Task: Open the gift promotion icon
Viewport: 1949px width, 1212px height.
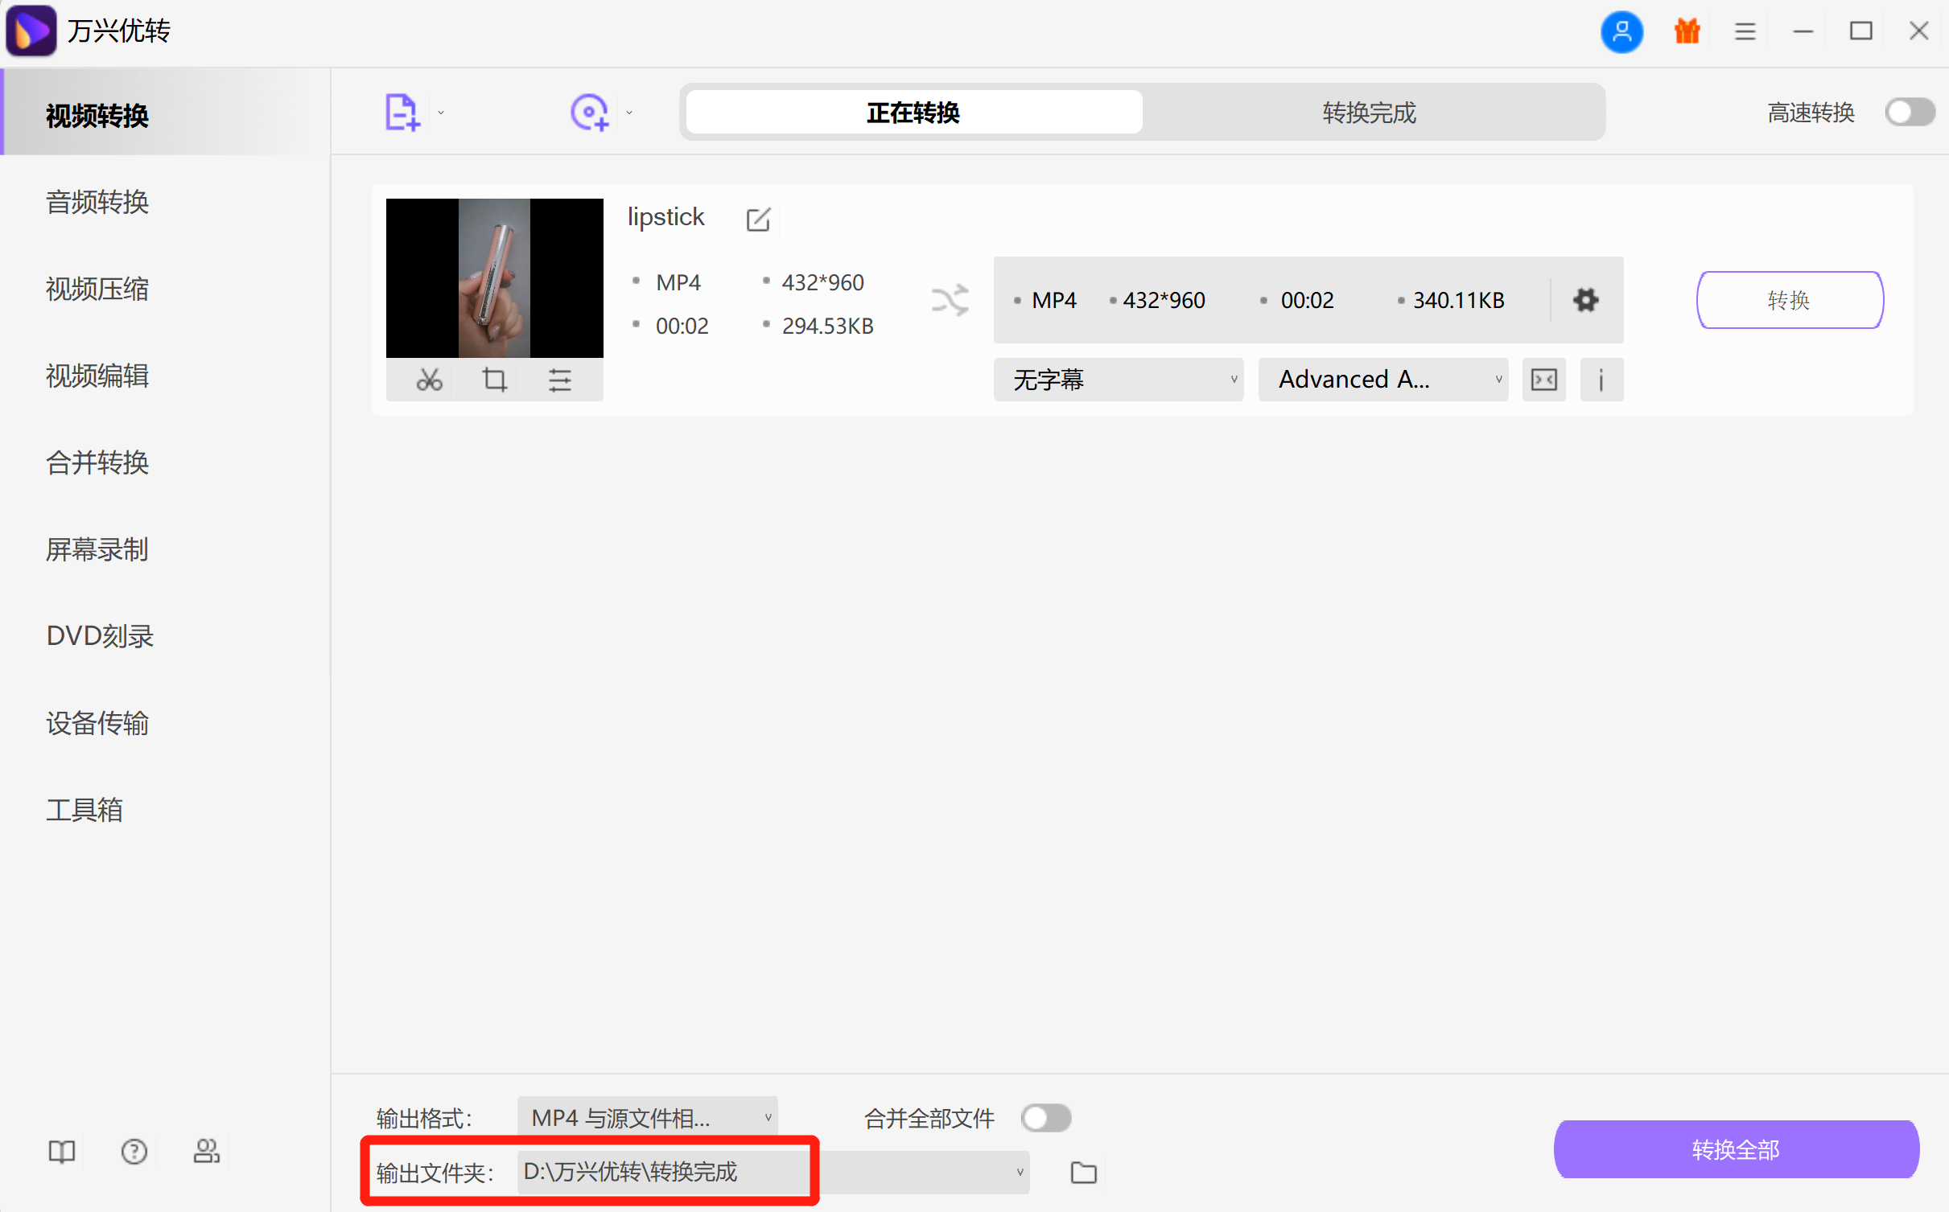Action: [x=1687, y=31]
